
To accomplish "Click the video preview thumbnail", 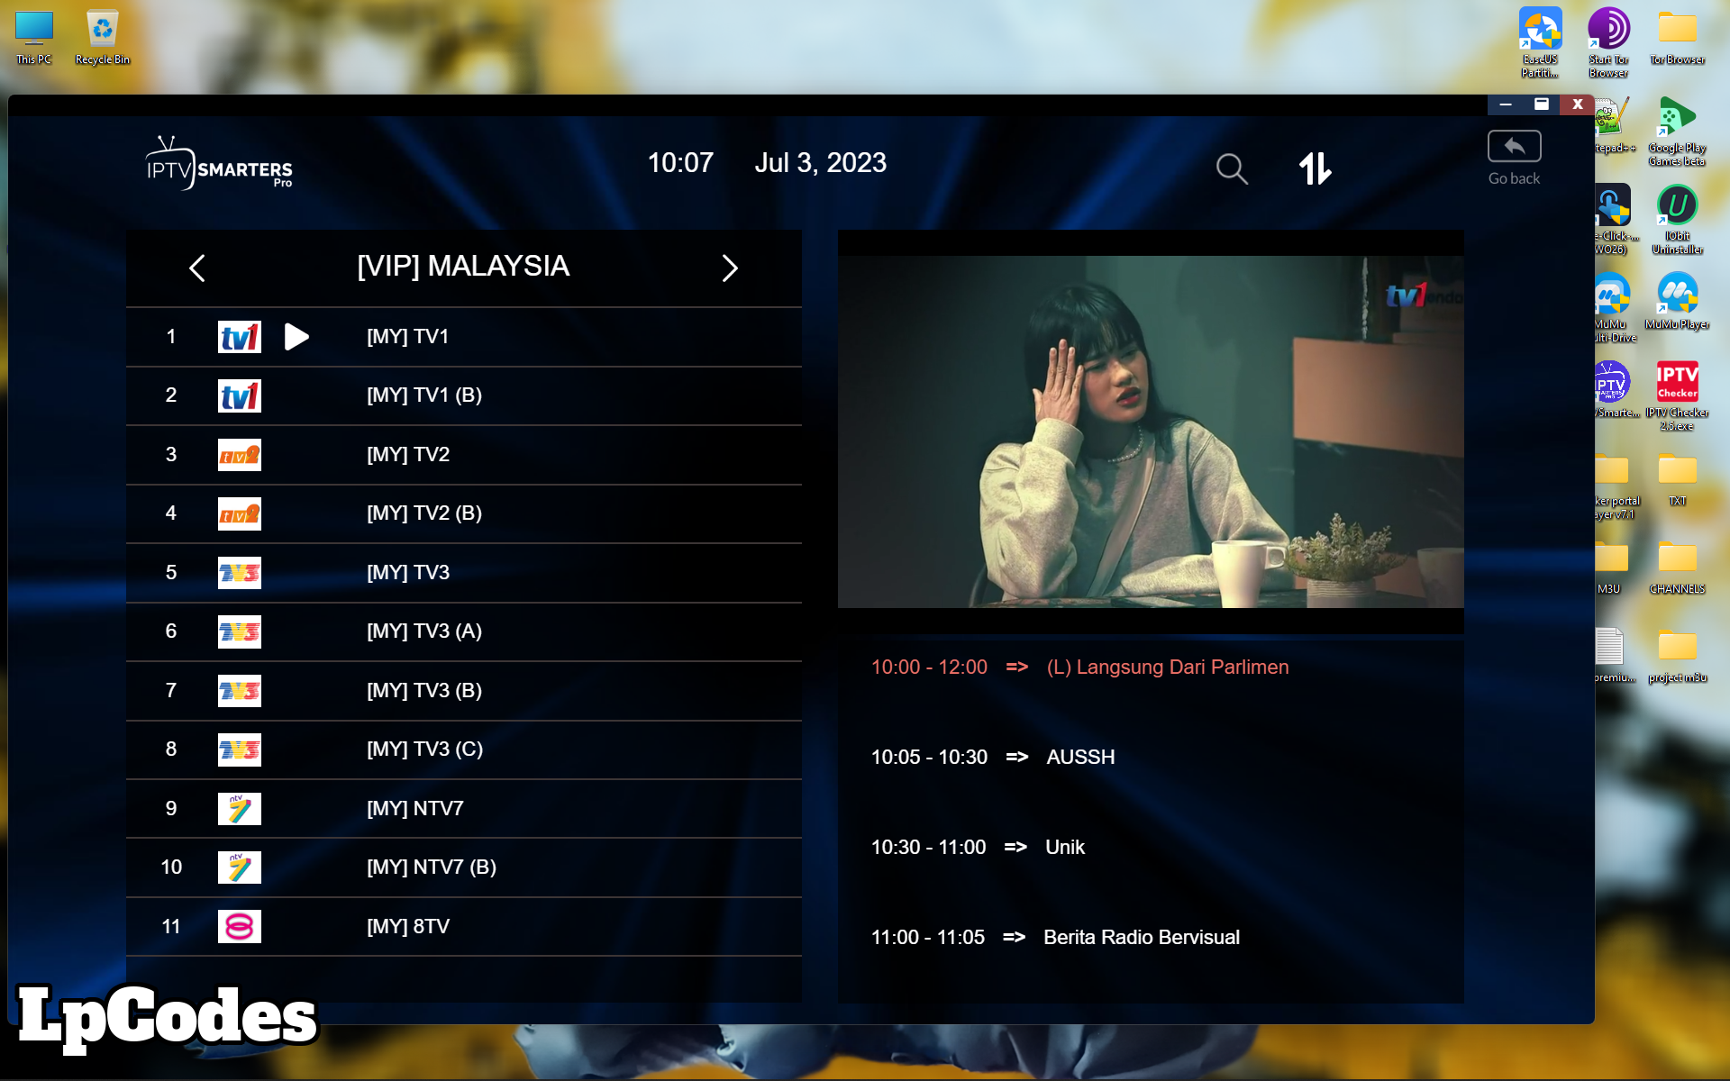I will click(x=1151, y=431).
